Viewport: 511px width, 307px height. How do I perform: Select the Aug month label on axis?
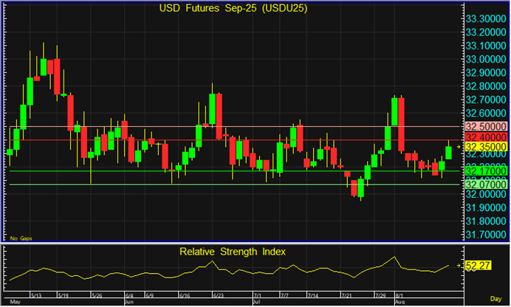pyautogui.click(x=399, y=303)
